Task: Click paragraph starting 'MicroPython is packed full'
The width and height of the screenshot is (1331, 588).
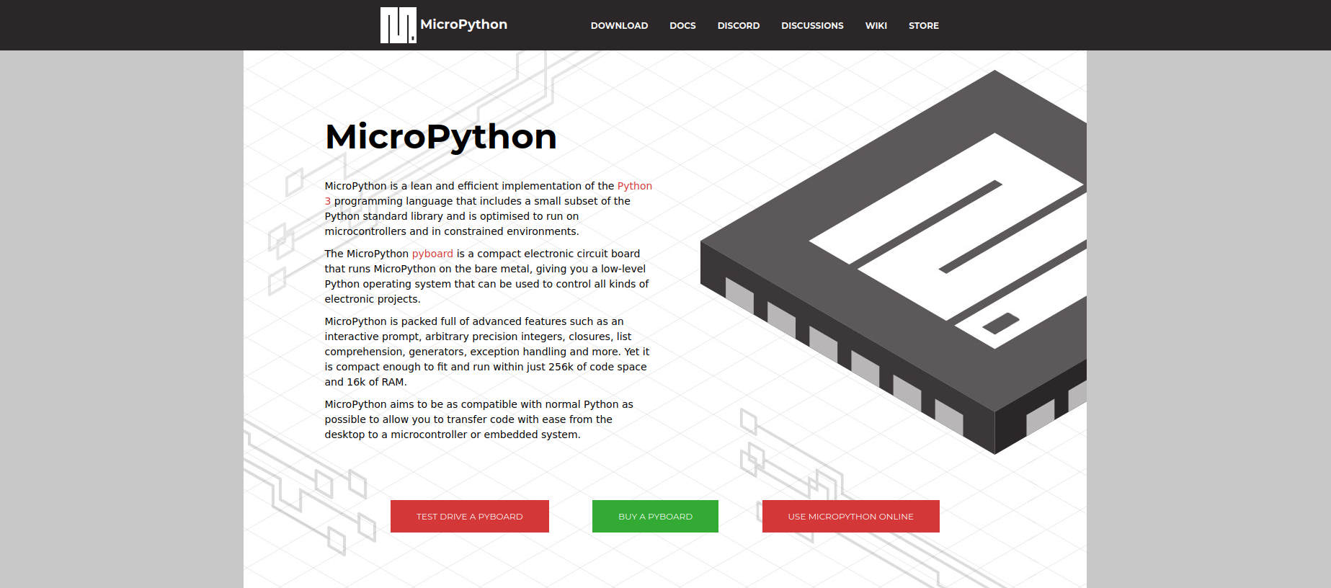Action: click(x=487, y=352)
